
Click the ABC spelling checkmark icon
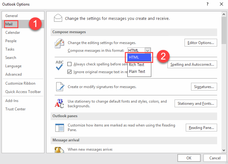coord(59,65)
